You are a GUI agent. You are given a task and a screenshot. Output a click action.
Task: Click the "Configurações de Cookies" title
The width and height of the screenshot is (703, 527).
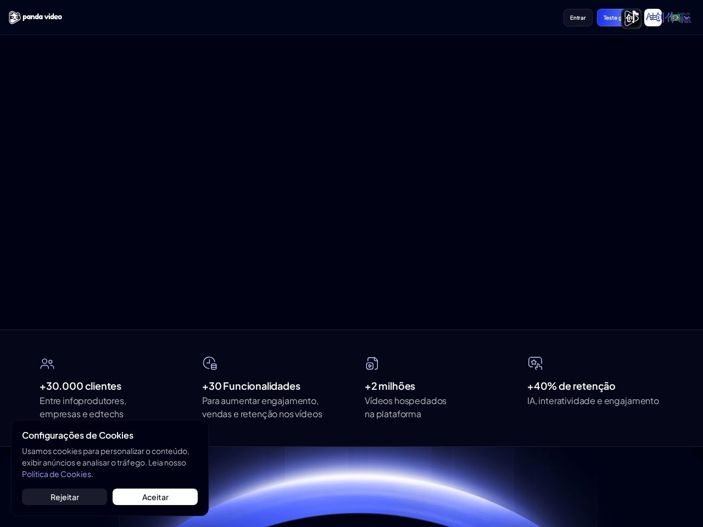(77, 435)
